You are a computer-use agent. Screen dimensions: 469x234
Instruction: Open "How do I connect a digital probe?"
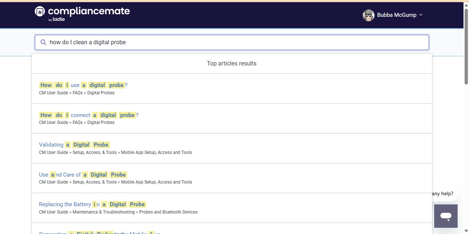click(x=89, y=115)
